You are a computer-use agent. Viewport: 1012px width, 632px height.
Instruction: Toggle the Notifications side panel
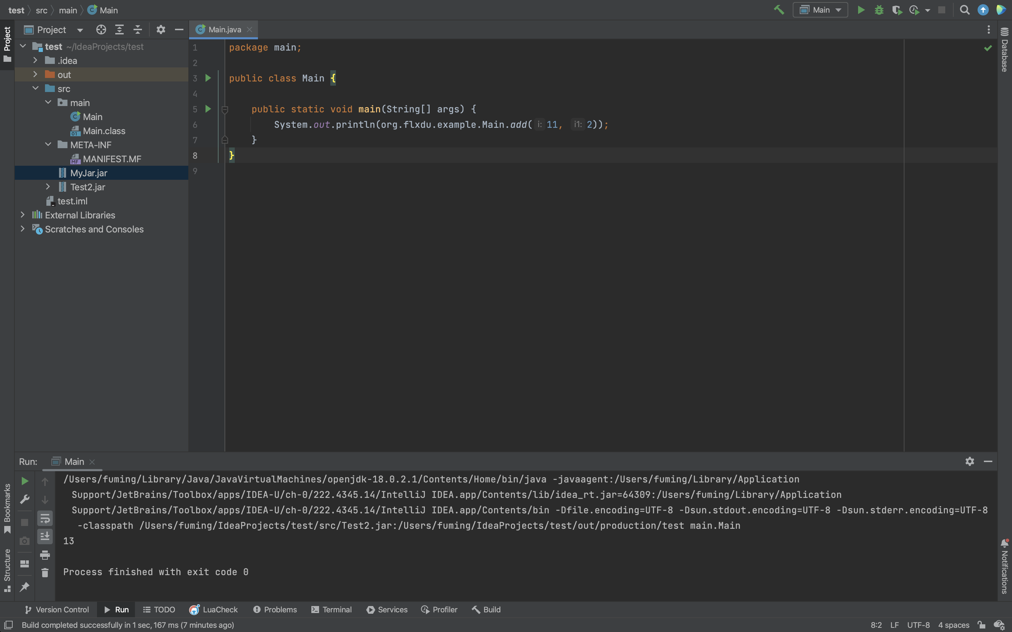point(1005,566)
